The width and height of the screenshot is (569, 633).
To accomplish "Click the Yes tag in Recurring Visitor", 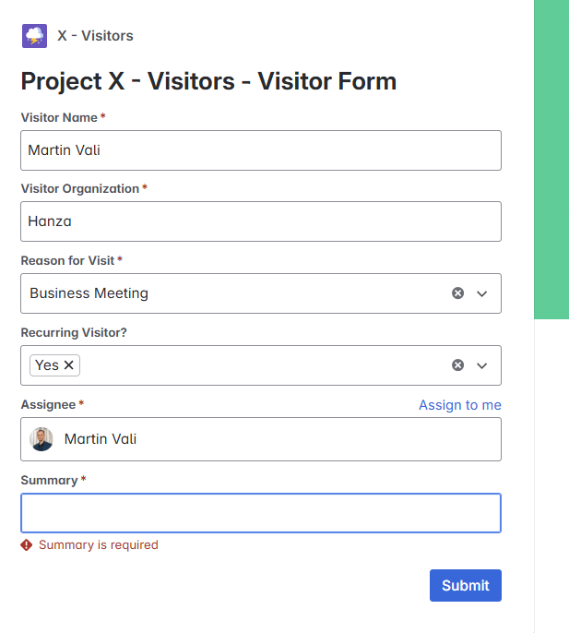I will coord(47,365).
